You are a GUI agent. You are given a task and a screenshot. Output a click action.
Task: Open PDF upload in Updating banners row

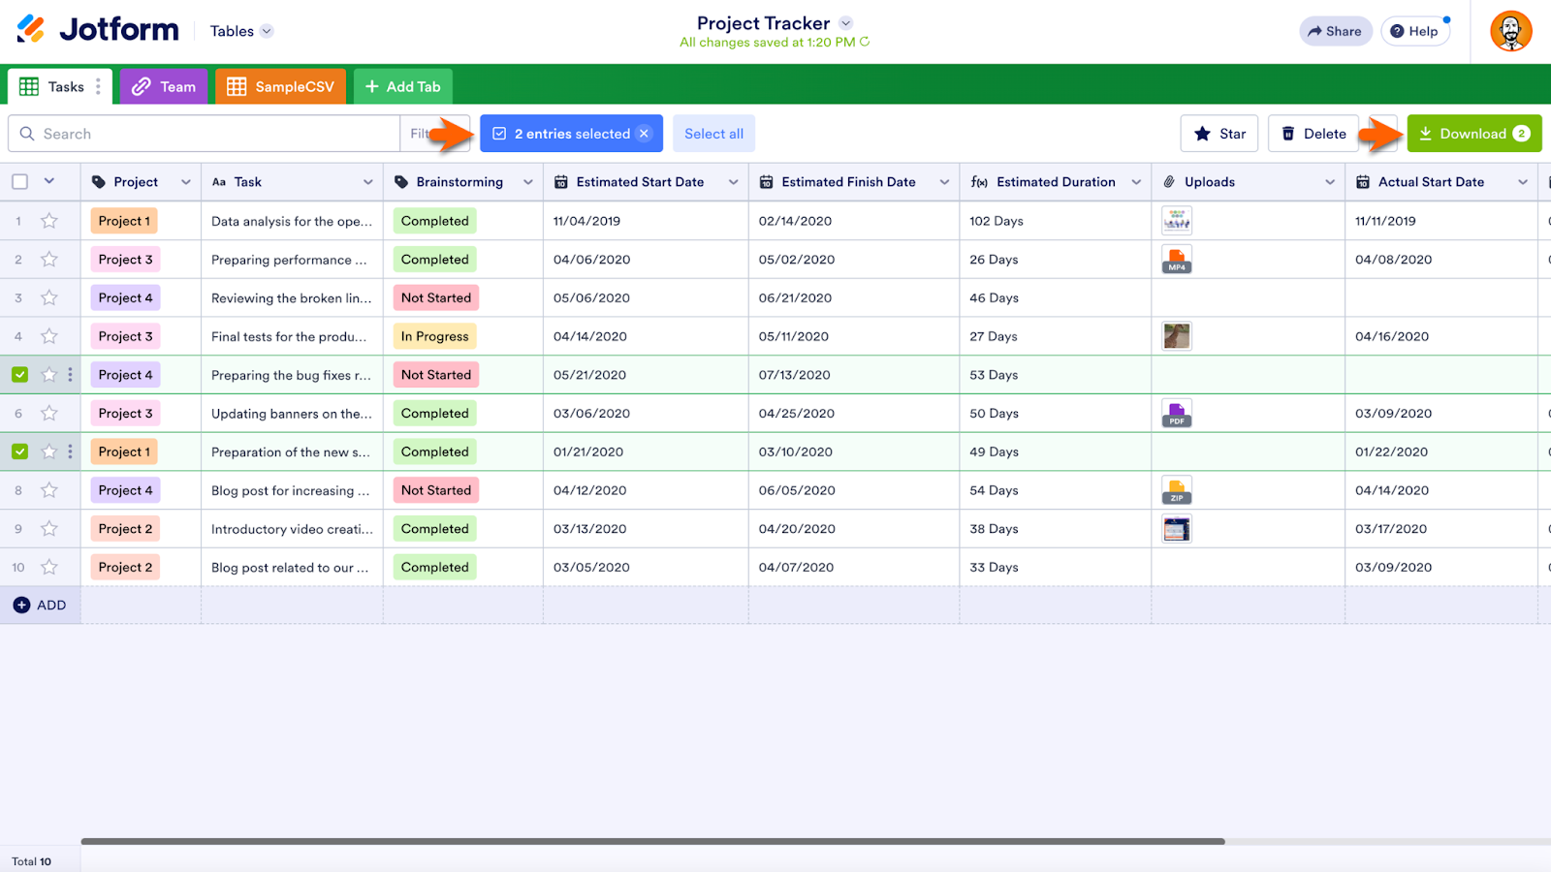coord(1177,414)
